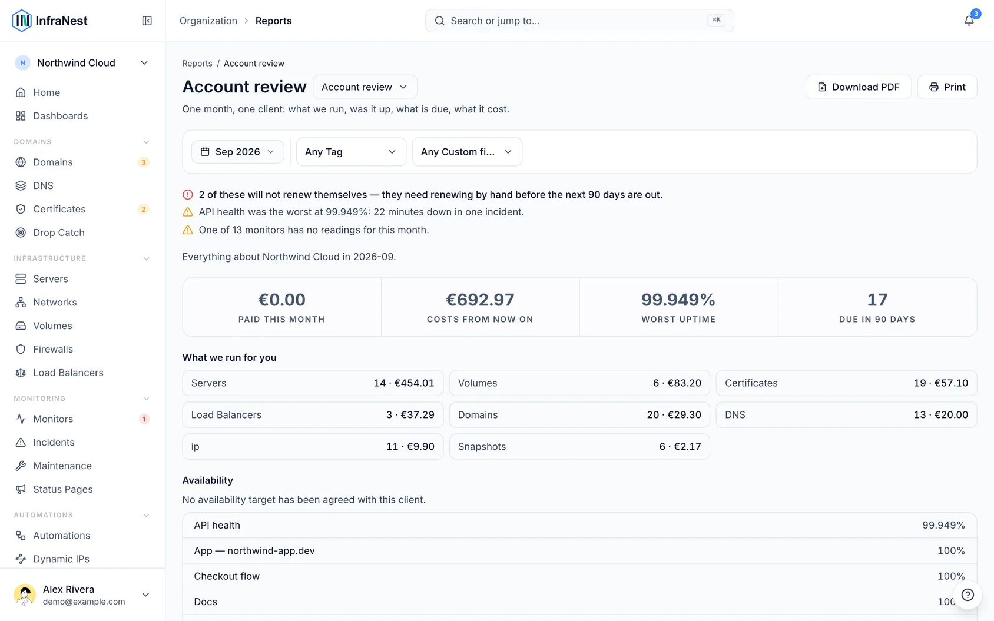Open the Sep 2026 month picker
The image size is (994, 621).
pos(238,152)
